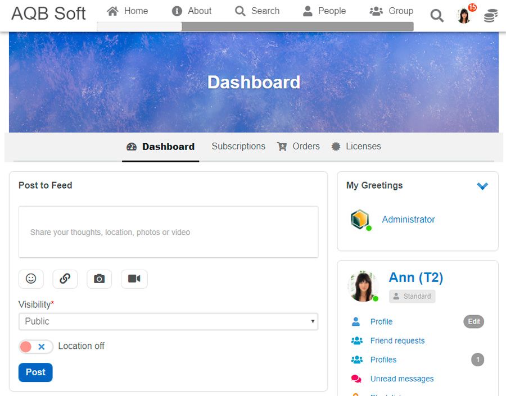Add a video using camcorder icon
Screen dimensions: 506x396
(134, 279)
